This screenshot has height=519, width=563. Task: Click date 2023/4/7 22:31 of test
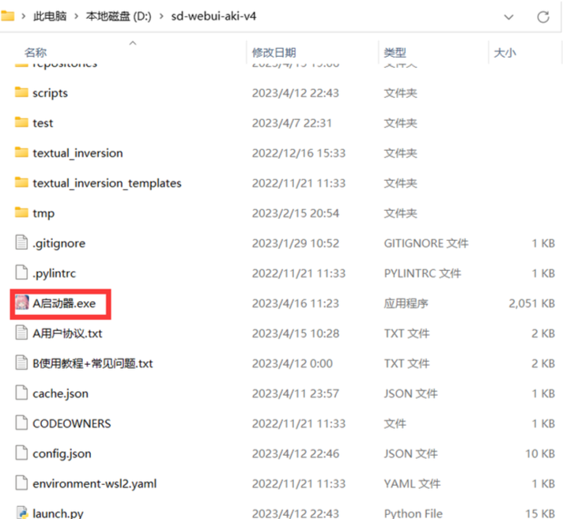pyautogui.click(x=292, y=123)
